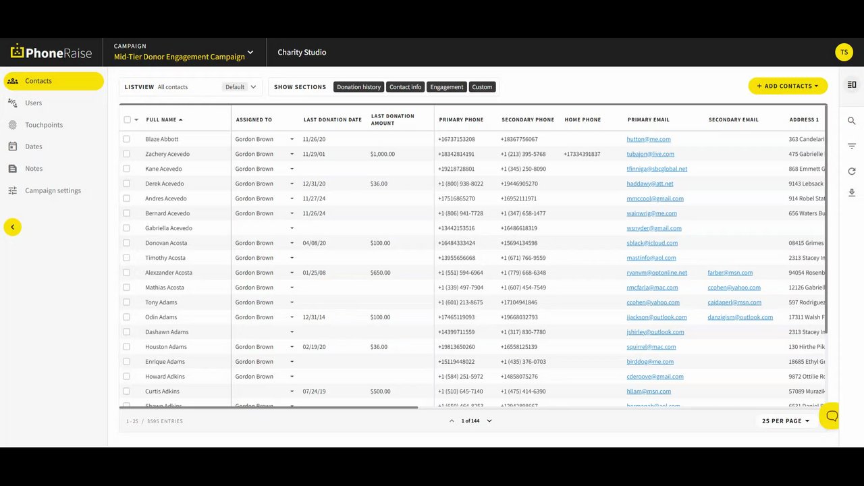Image resolution: width=864 pixels, height=486 pixels.
Task: Click the Add Contacts button
Action: [788, 86]
